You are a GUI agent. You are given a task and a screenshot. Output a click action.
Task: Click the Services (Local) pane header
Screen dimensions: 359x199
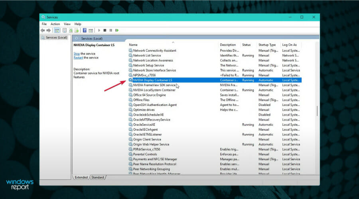point(92,39)
